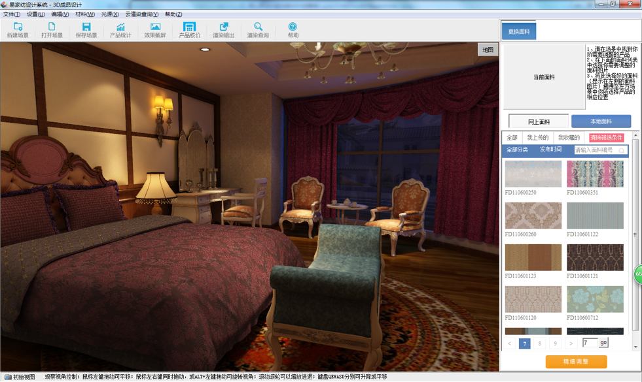The width and height of the screenshot is (642, 382).
Task: Save the scene with 保存场景
Action: point(86,30)
